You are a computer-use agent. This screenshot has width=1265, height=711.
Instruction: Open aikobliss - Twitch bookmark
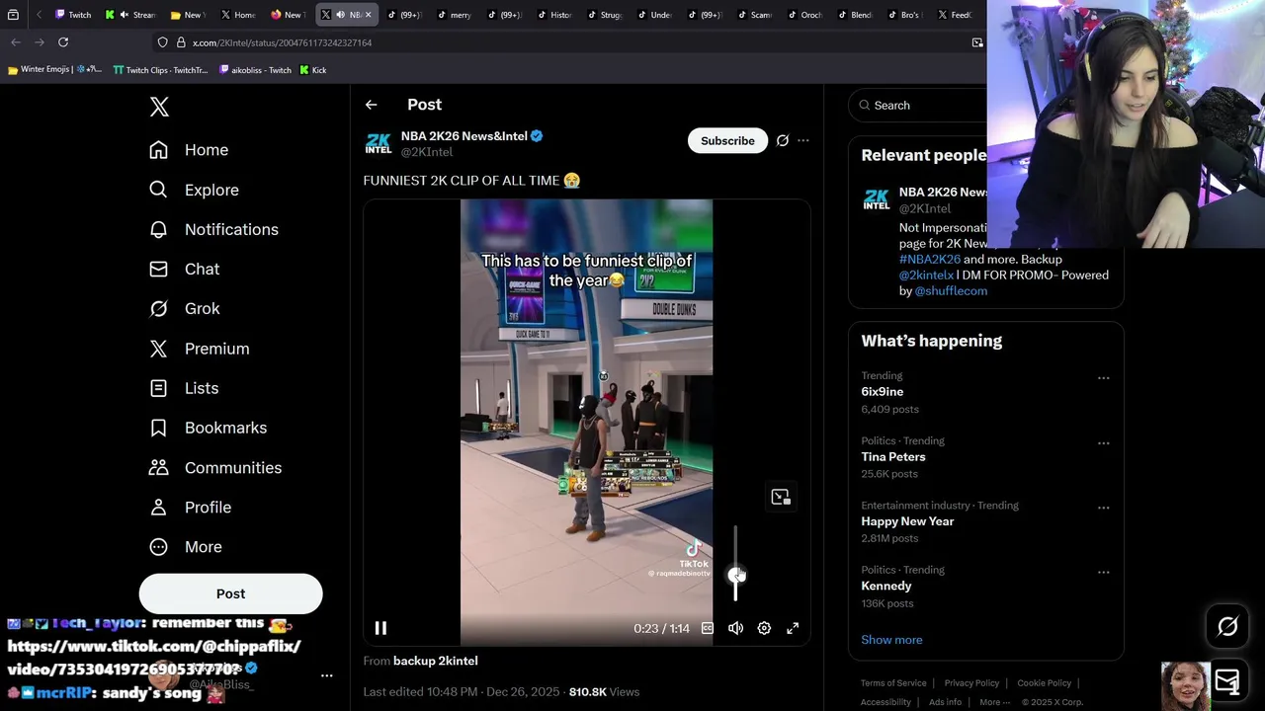[255, 70]
